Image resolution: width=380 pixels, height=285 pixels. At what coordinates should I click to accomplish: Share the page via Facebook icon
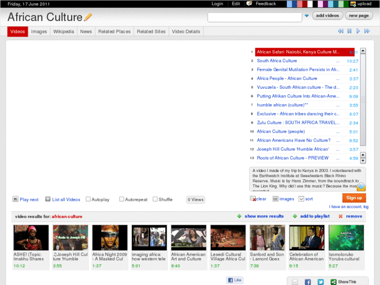coord(307,282)
